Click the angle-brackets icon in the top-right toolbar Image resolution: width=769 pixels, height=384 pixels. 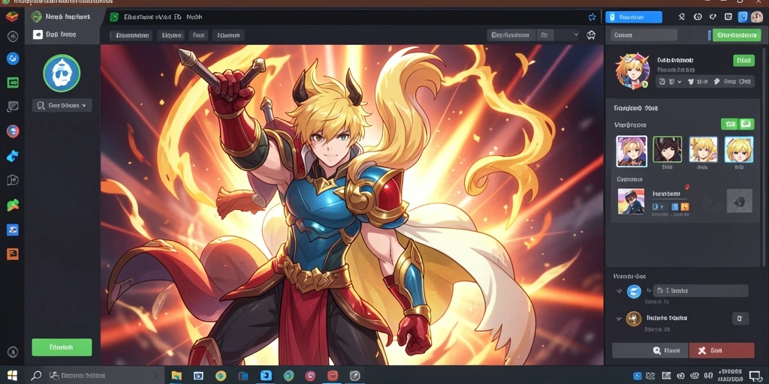click(713, 17)
